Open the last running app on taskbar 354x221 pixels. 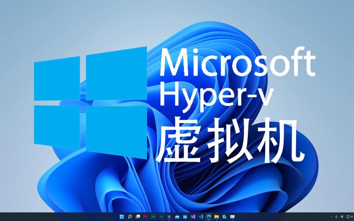[x=233, y=217]
